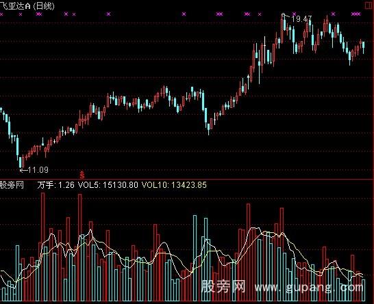The width and height of the screenshot is (374, 304).
Task: Click the 股旁网 label in the volume panel
Action: coord(12,185)
